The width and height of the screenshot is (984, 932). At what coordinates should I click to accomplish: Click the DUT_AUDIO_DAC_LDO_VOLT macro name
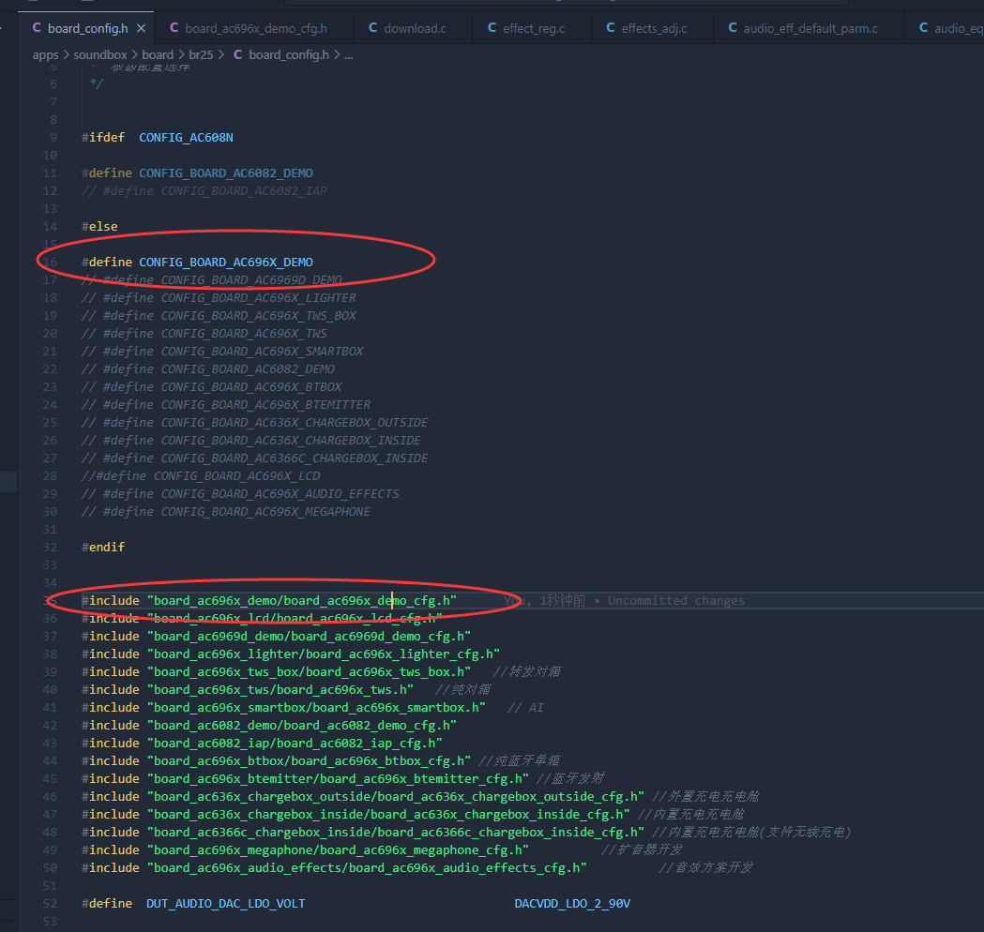[x=225, y=904]
